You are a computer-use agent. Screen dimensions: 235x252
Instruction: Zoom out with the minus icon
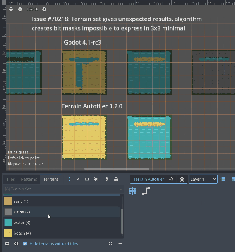tap(20, 9)
